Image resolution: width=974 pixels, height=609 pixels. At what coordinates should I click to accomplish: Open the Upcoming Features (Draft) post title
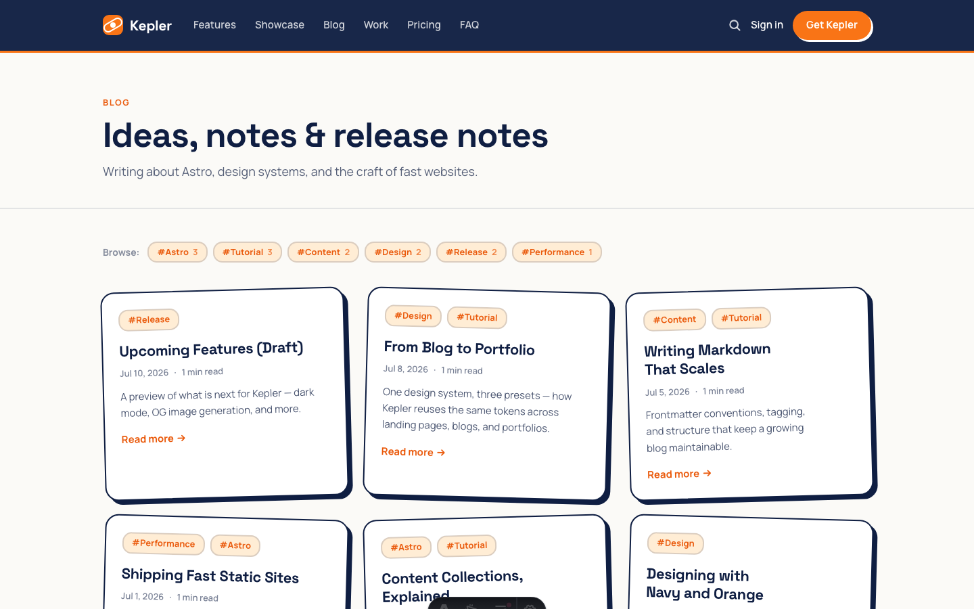pyautogui.click(x=211, y=349)
